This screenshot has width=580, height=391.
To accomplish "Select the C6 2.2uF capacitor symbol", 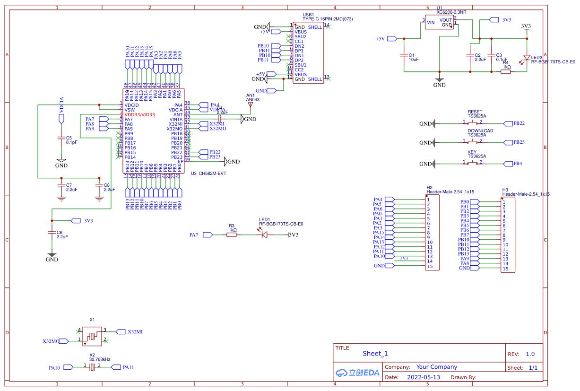I will pyautogui.click(x=52, y=233).
